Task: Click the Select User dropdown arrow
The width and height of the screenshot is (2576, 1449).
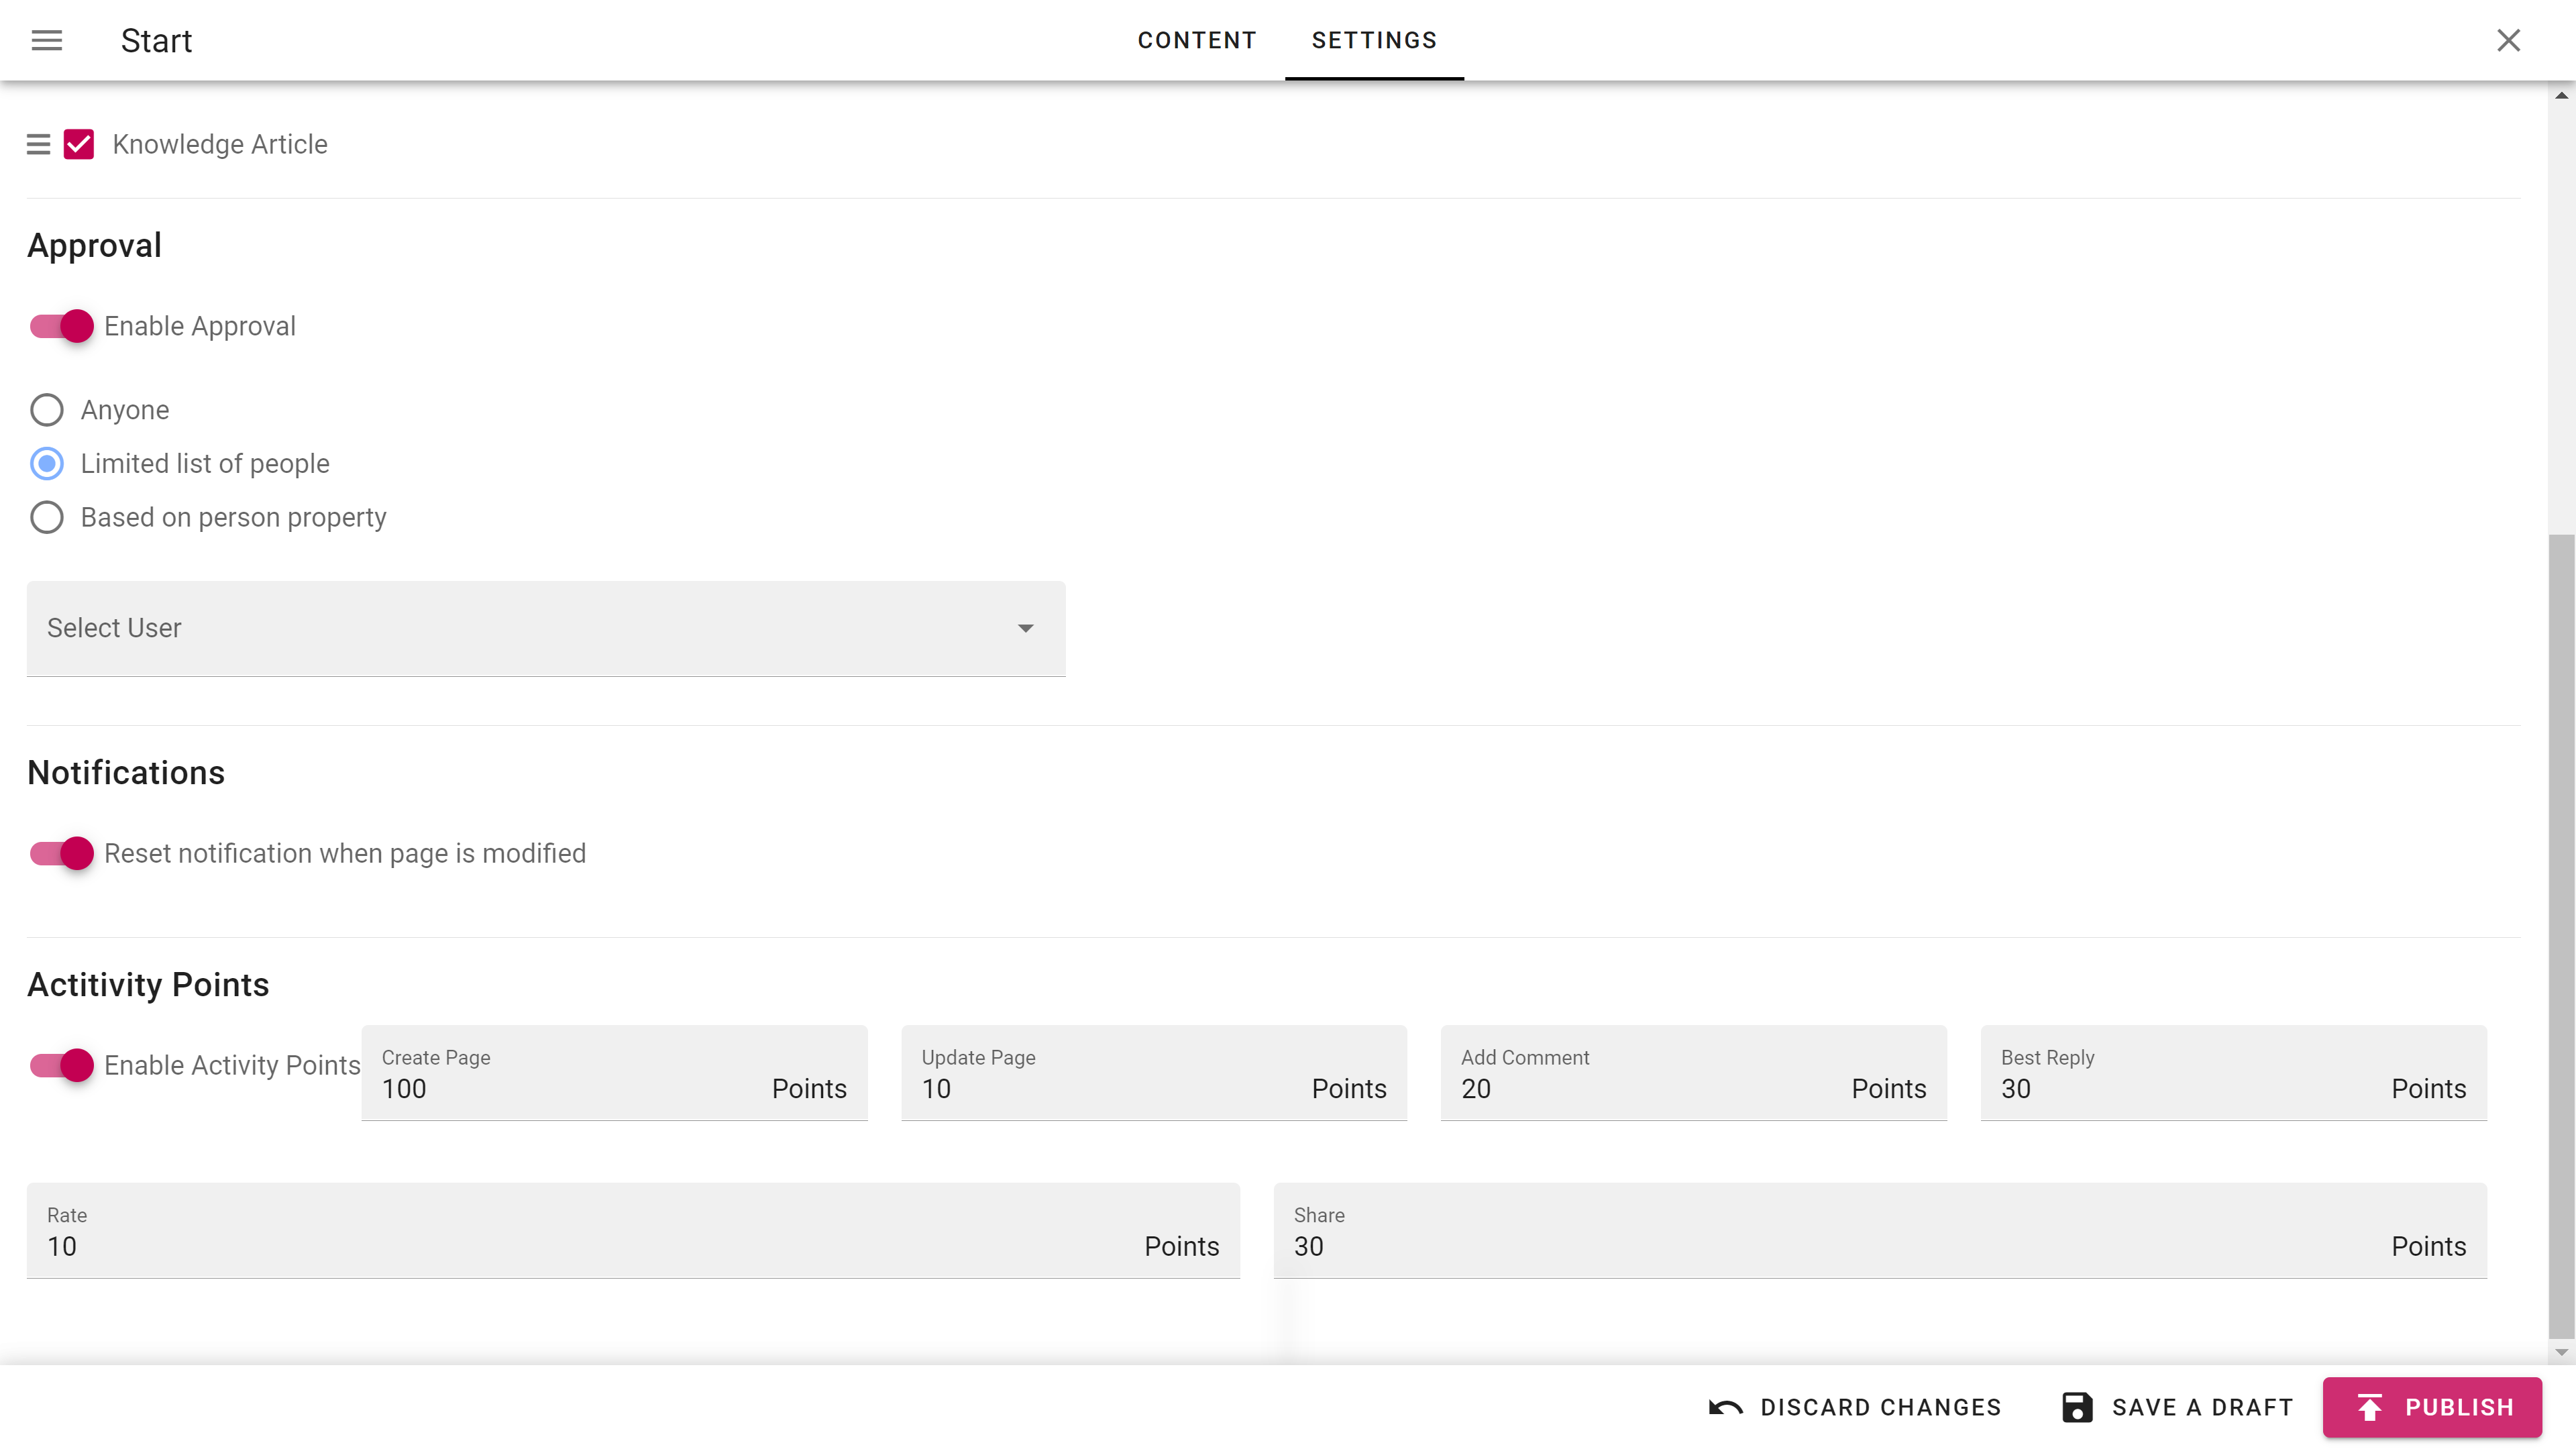Action: pos(1025,628)
